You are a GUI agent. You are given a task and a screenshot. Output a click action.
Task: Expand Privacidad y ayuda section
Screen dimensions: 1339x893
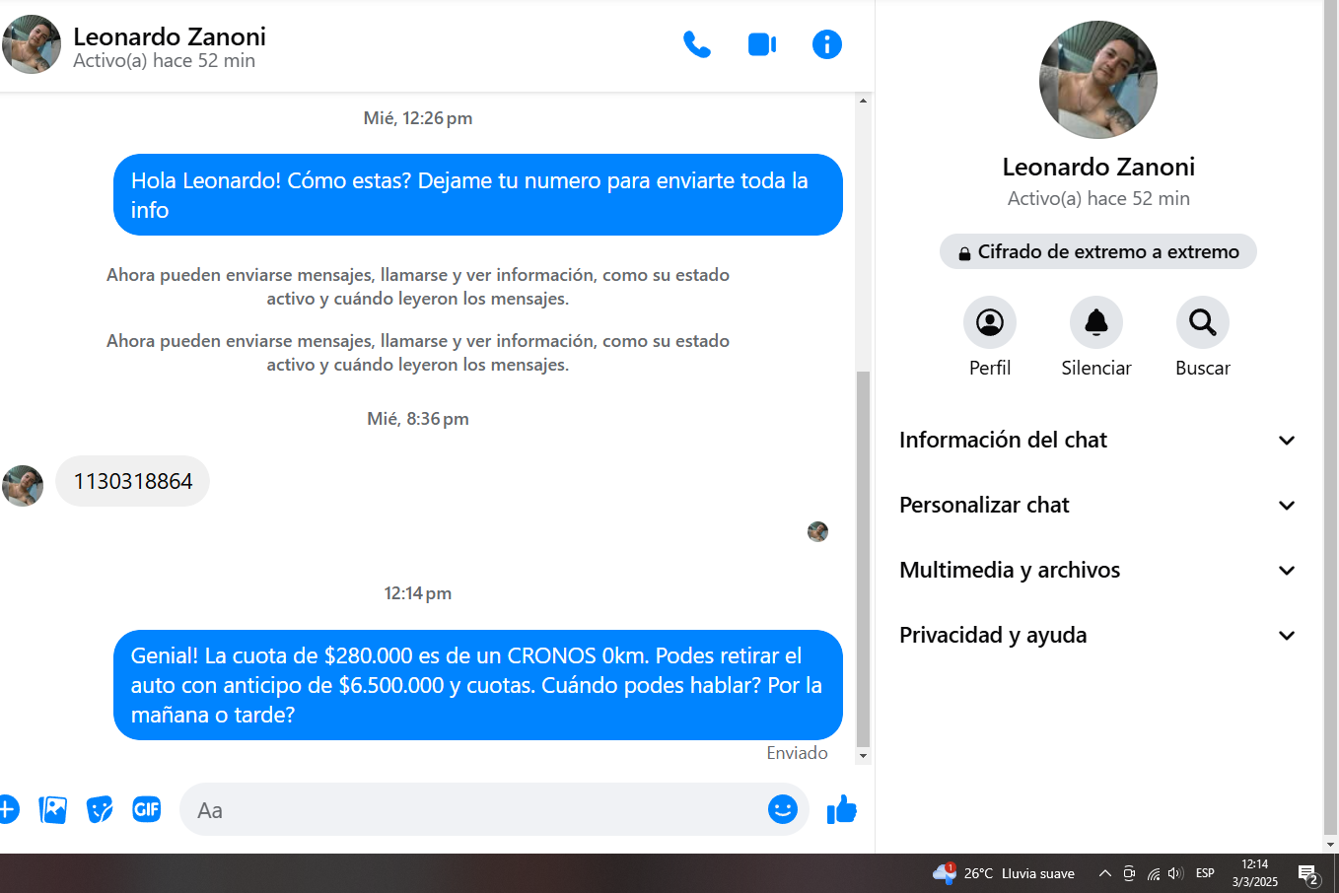[1098, 636]
